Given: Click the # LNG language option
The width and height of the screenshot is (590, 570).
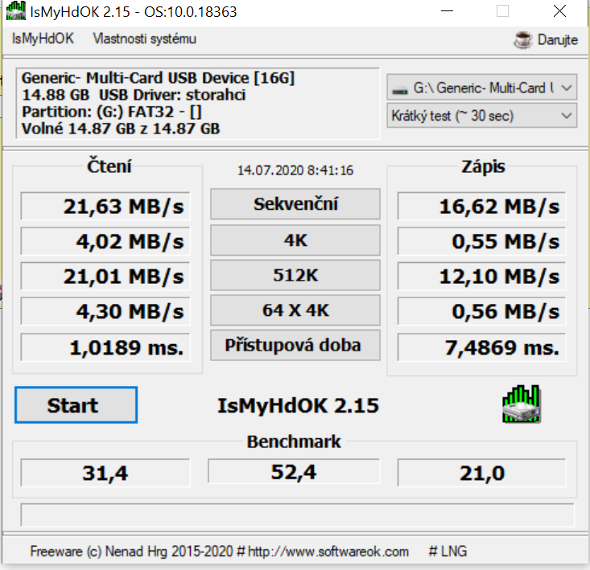Looking at the screenshot, I should coord(448,552).
